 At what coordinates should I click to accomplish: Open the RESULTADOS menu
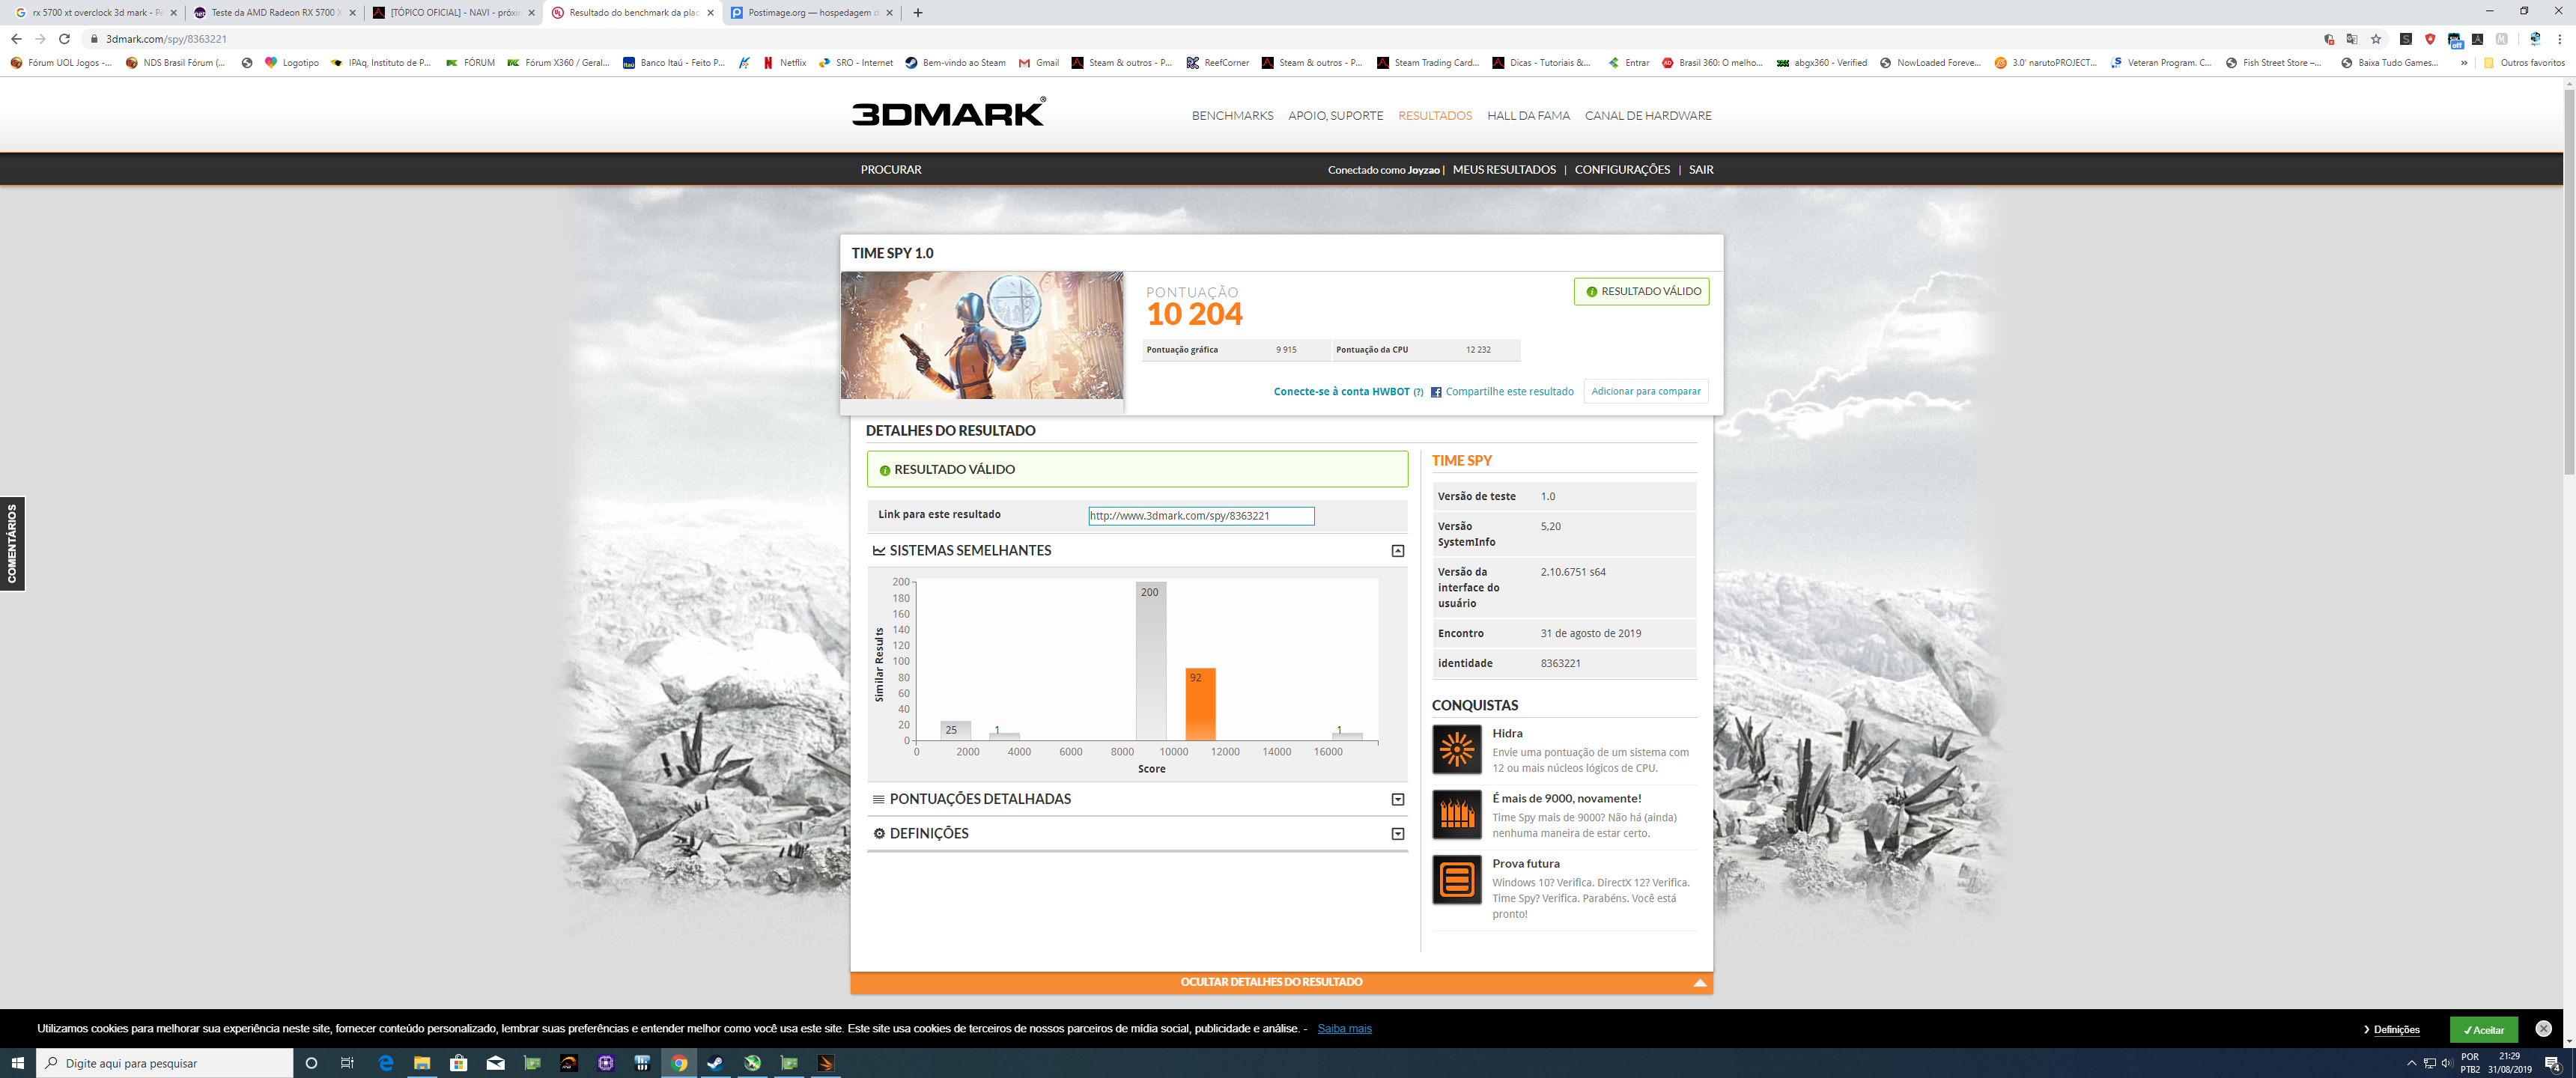(x=1434, y=116)
